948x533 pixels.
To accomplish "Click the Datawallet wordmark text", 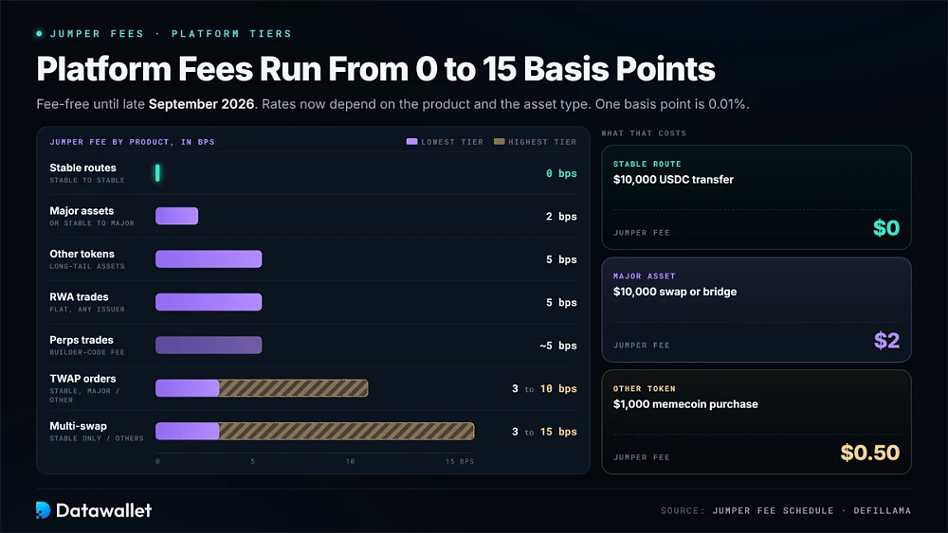I will [x=104, y=510].
